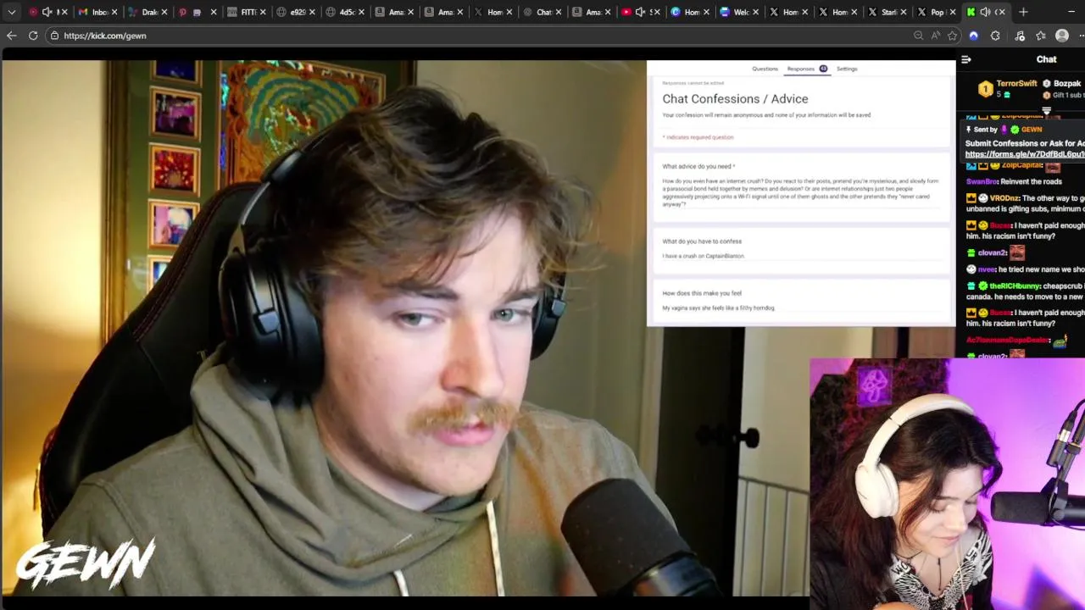Go back using the browser back arrow
Image resolution: width=1085 pixels, height=610 pixels.
click(x=11, y=36)
